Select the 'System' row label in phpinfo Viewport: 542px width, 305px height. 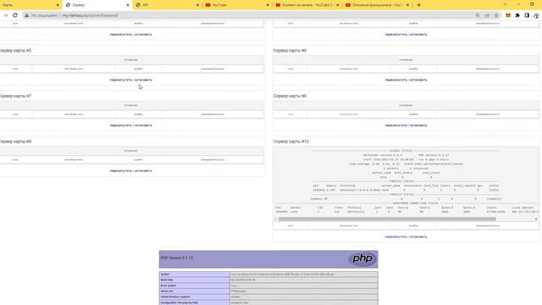pyautogui.click(x=165, y=274)
